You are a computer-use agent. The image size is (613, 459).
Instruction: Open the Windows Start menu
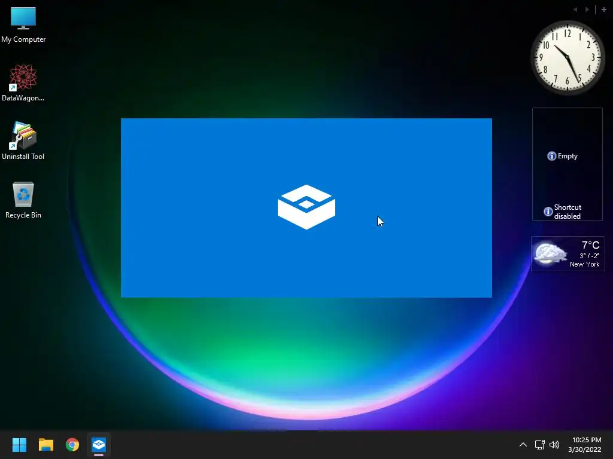(x=19, y=445)
